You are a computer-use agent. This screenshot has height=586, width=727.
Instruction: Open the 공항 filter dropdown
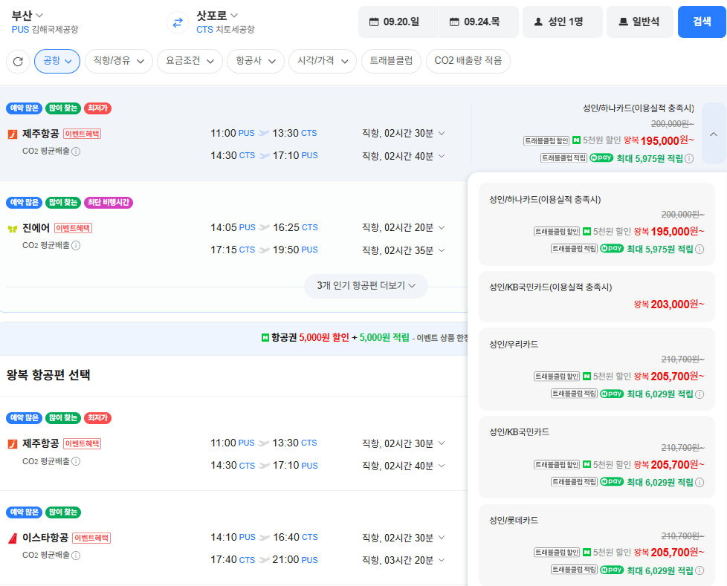click(x=57, y=61)
